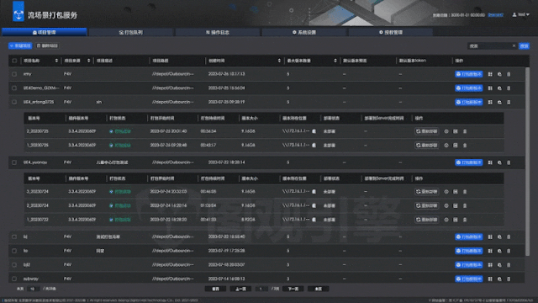This screenshot has height=303, width=538.
Task: Open the 系统设置 tab
Action: 304,32
